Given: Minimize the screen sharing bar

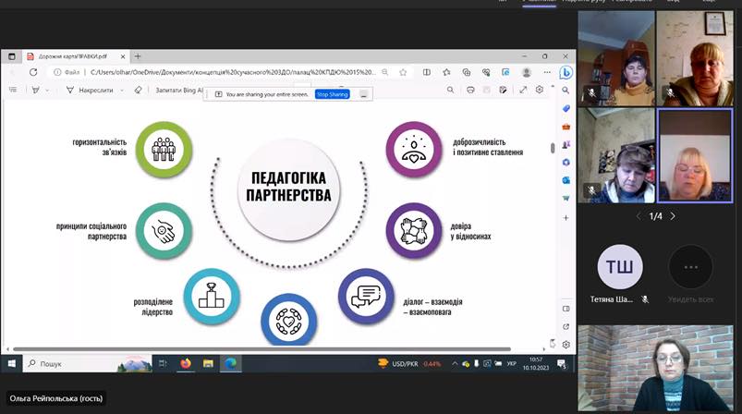Looking at the screenshot, I should [x=363, y=94].
